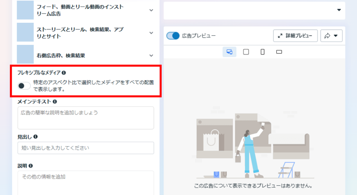This screenshot has width=357, height=195.
Task: Expand 右側広告枠、検索結果 placement row
Action: 151,56
